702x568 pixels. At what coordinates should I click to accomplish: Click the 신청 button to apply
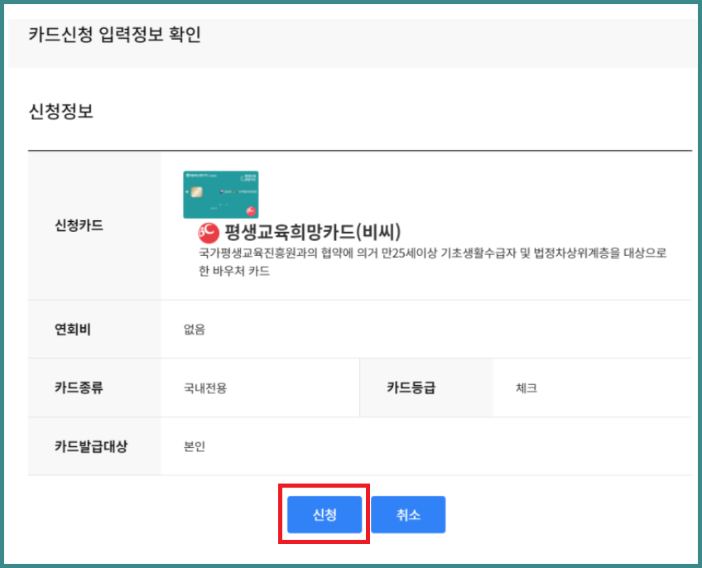[x=325, y=514]
